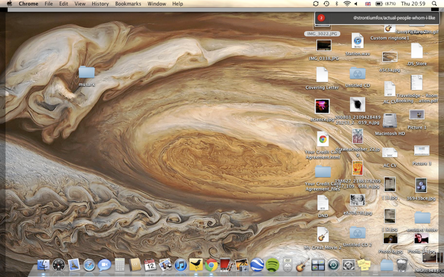This screenshot has width=444, height=277.
Task: Select the musark folder on desktop
Action: tap(87, 72)
